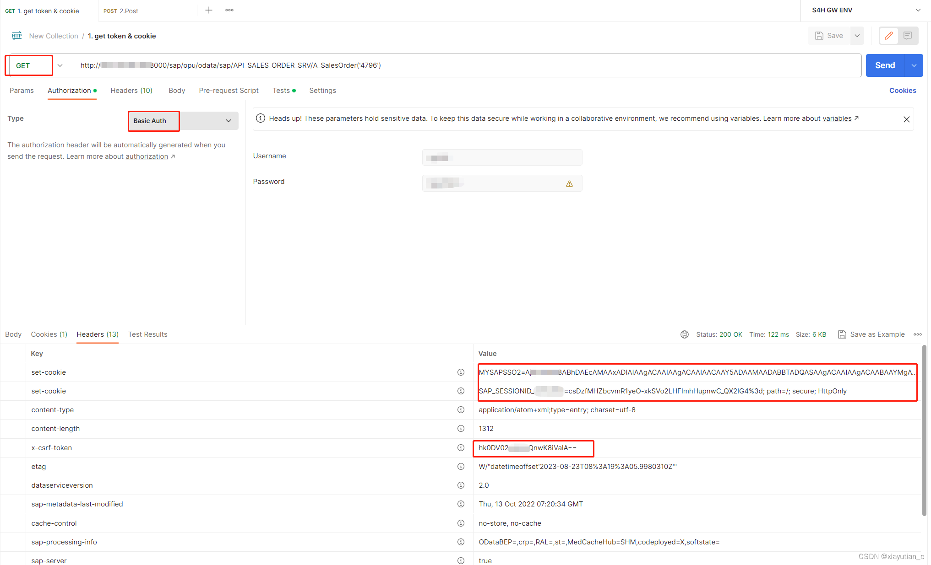Click the password warning triangle icon
This screenshot has width=931, height=565.
(569, 184)
